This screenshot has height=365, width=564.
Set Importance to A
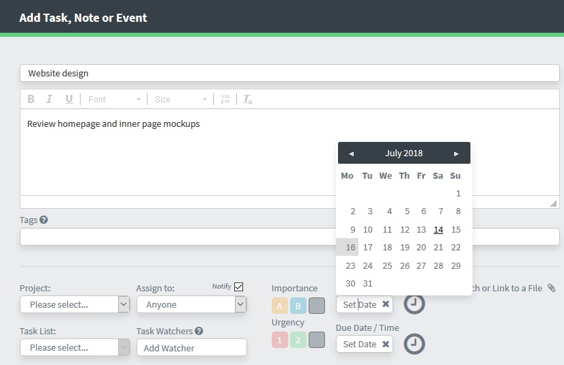280,306
